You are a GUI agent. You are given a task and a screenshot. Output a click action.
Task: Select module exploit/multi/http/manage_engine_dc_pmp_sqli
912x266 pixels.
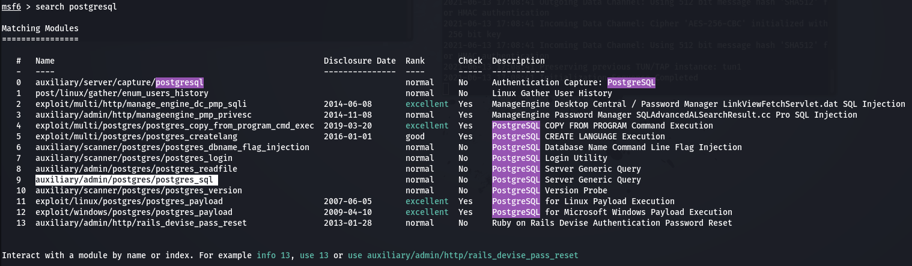point(141,104)
